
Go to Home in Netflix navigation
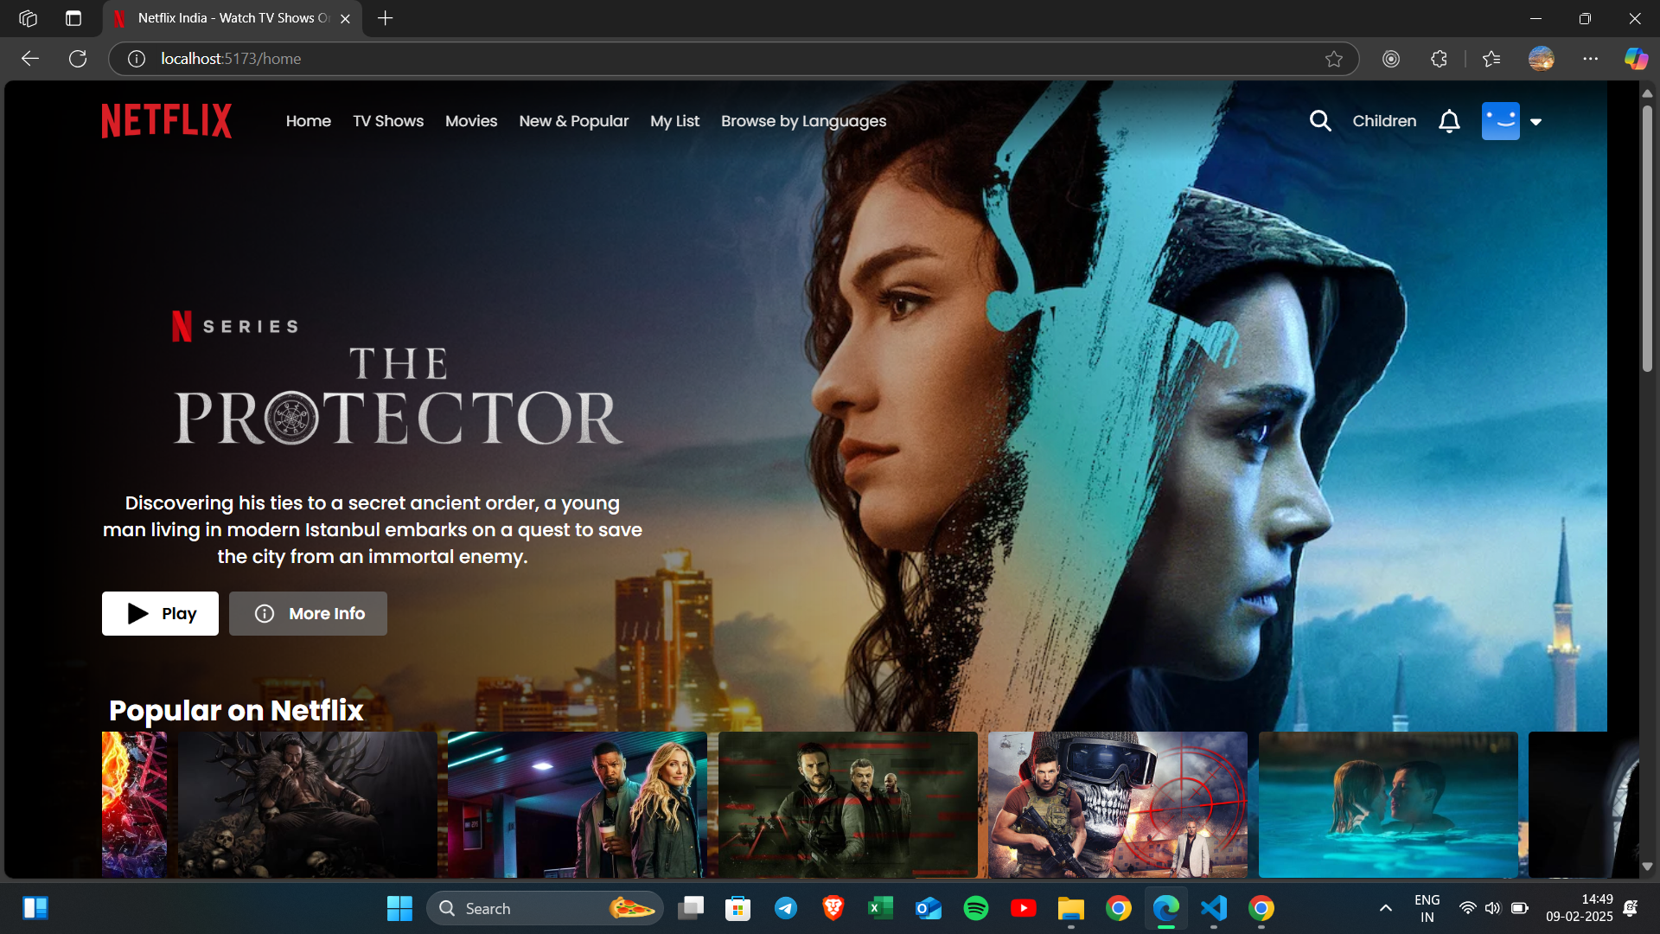tap(309, 121)
